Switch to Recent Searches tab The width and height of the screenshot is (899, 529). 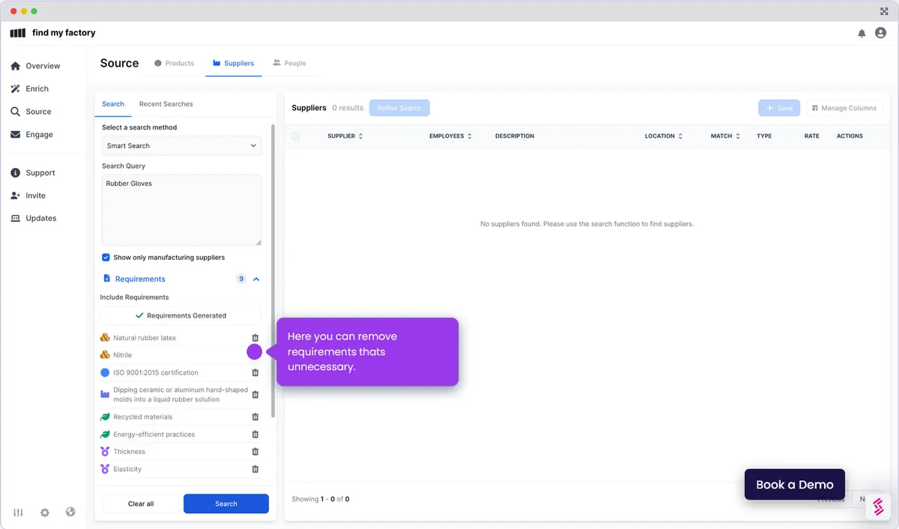(166, 104)
